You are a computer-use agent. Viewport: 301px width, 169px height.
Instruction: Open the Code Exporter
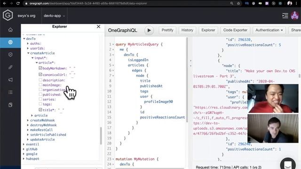[x=235, y=30]
